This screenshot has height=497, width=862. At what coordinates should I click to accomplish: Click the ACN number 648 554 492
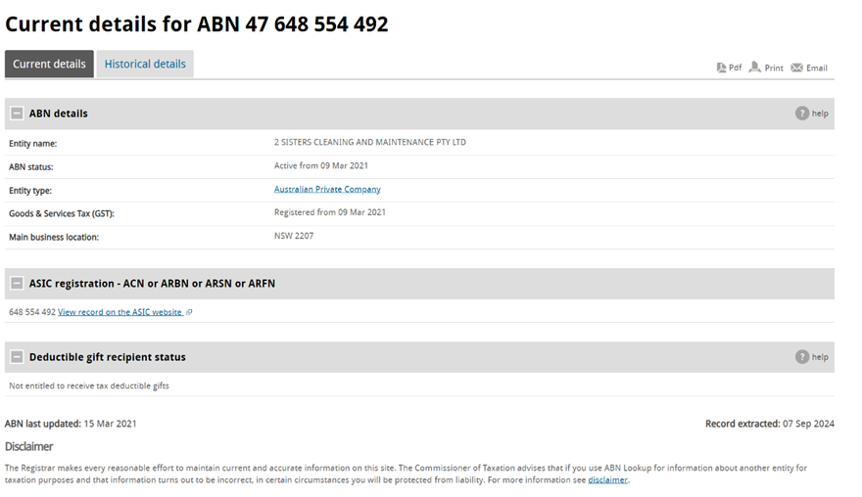click(x=31, y=312)
